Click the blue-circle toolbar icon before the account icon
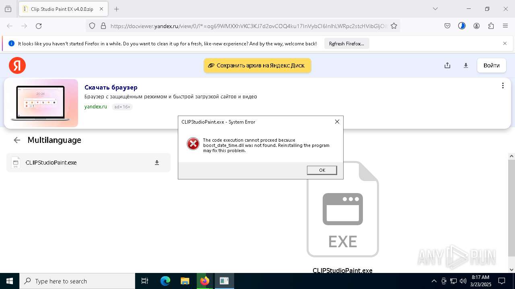This screenshot has width=515, height=289. 462,26
